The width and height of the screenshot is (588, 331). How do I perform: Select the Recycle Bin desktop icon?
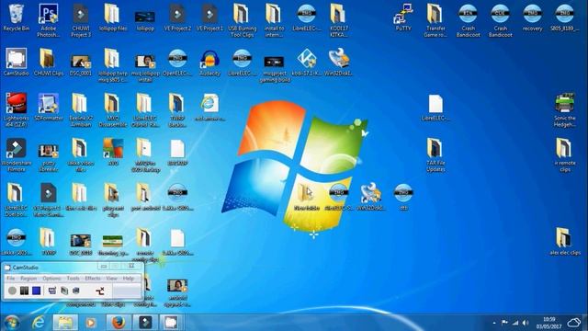[x=17, y=17]
